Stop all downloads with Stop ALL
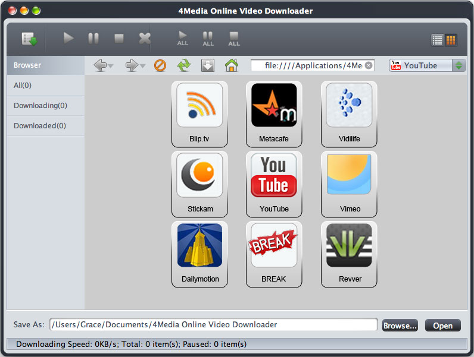 click(234, 39)
